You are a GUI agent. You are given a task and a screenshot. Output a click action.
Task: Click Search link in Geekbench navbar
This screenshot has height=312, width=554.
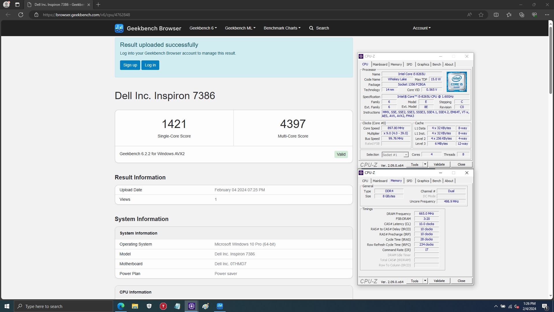coord(322,28)
